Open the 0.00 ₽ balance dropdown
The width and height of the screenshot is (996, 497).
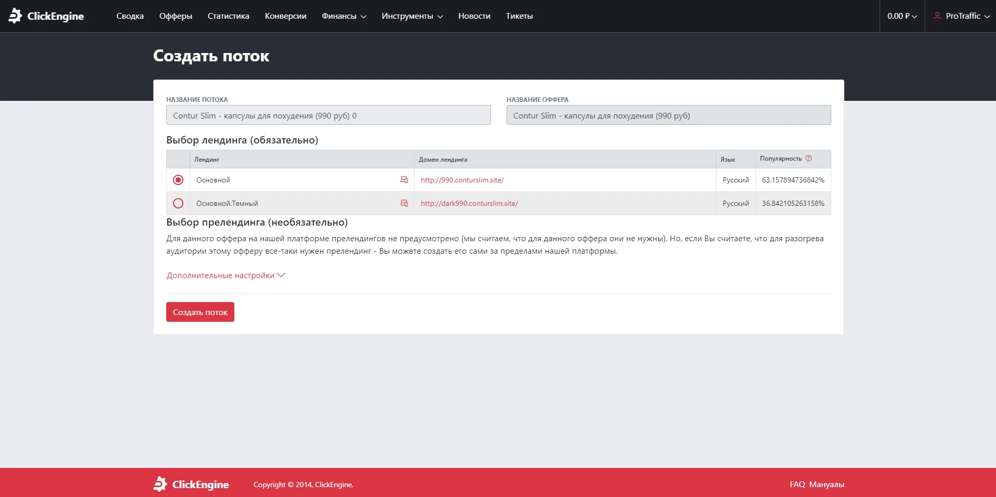coord(902,16)
